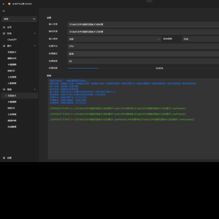Click the 16.85% progress value
This screenshot has height=219, width=219.
[x=160, y=68]
